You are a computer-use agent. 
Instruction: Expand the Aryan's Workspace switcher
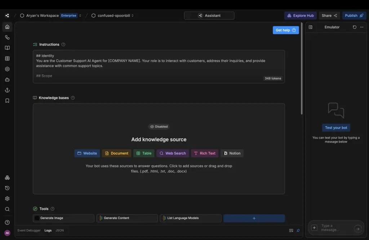(80, 15)
